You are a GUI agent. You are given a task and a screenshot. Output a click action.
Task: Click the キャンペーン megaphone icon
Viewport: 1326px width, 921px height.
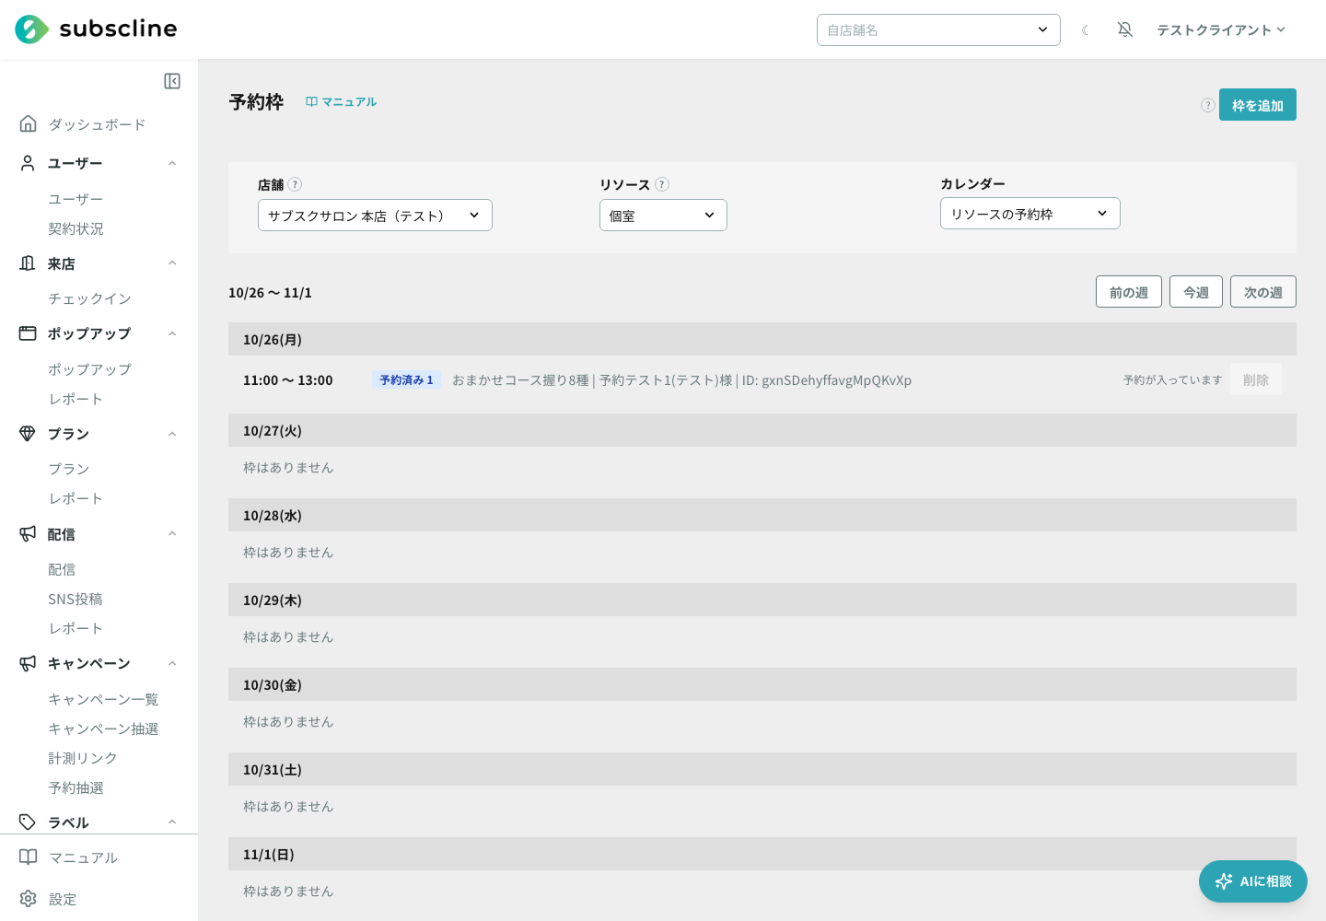[28, 663]
